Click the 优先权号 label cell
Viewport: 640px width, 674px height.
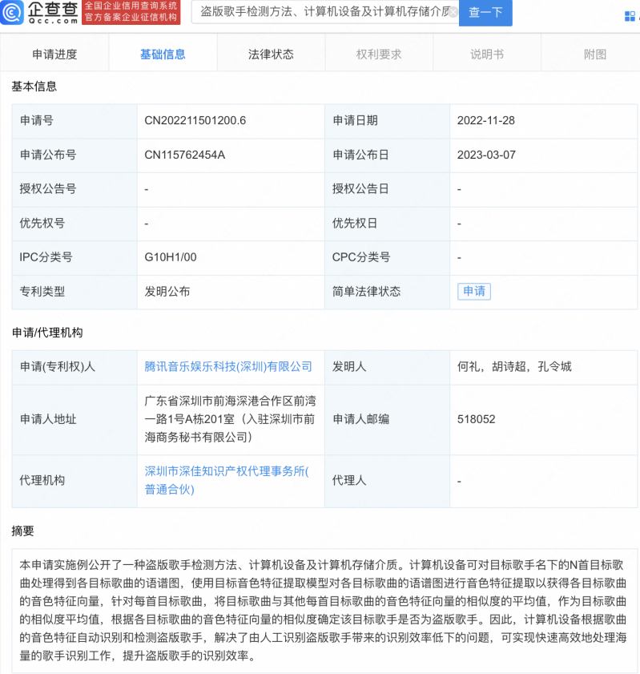[x=74, y=224]
